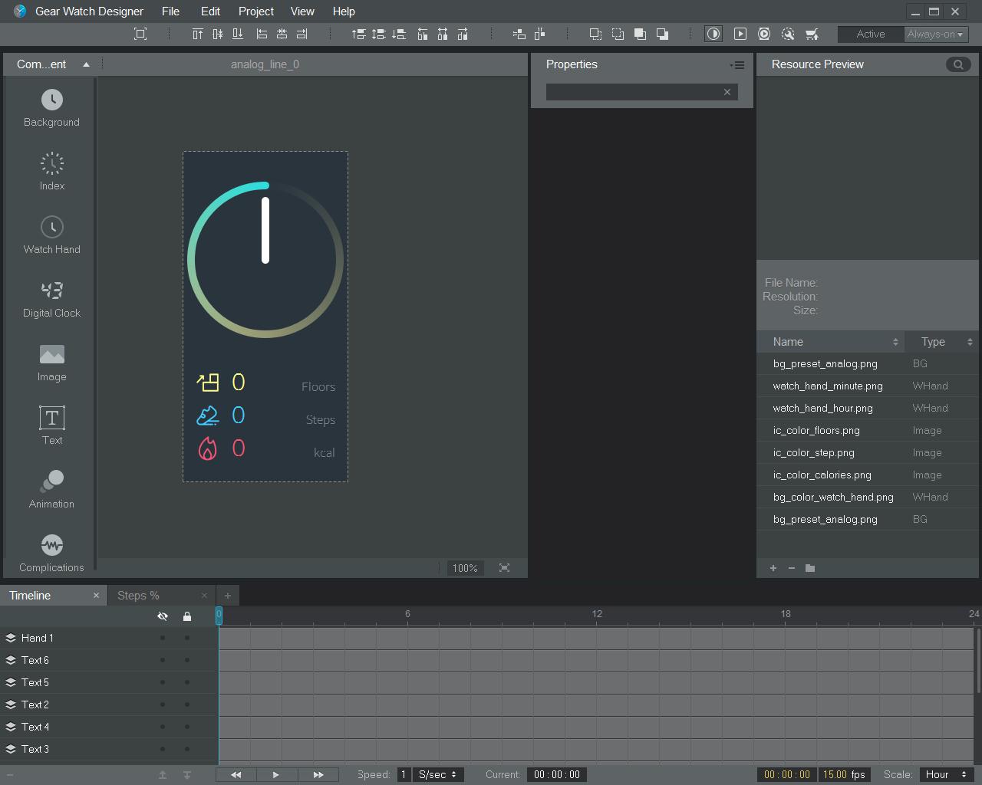Open the View menu
The image size is (982, 785).
click(x=302, y=11)
